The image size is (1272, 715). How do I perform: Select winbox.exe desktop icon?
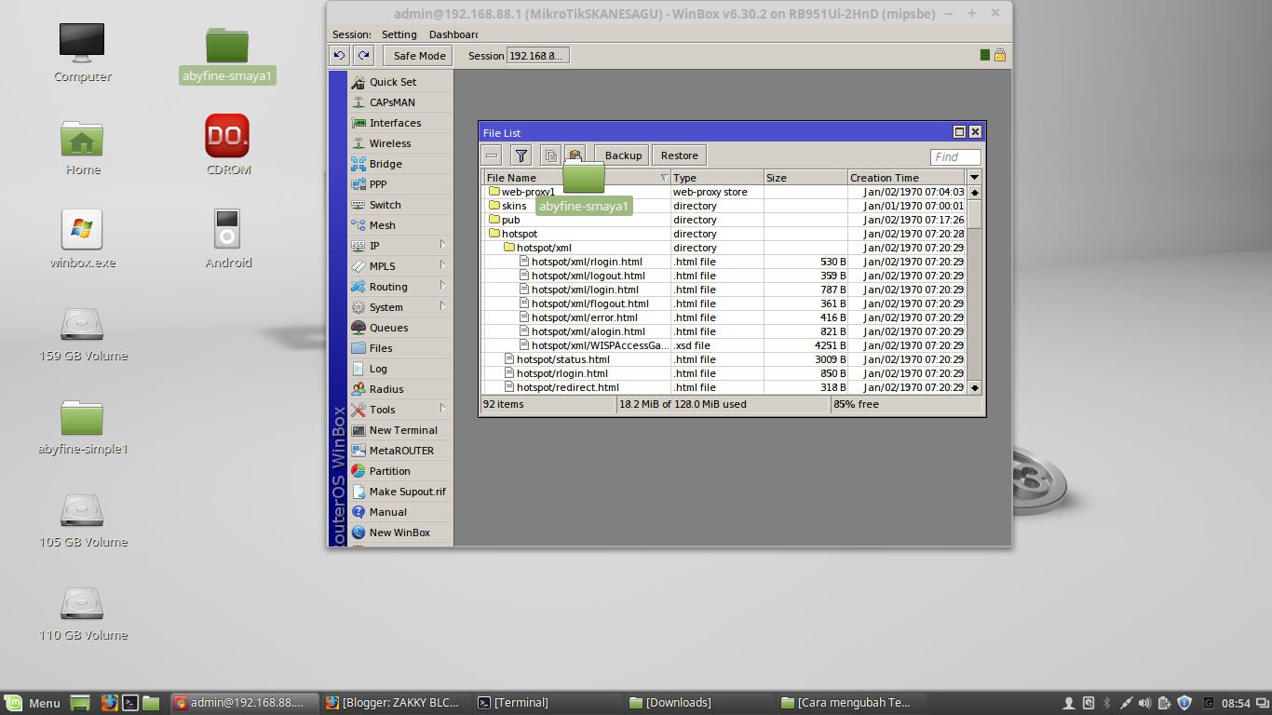(x=82, y=240)
